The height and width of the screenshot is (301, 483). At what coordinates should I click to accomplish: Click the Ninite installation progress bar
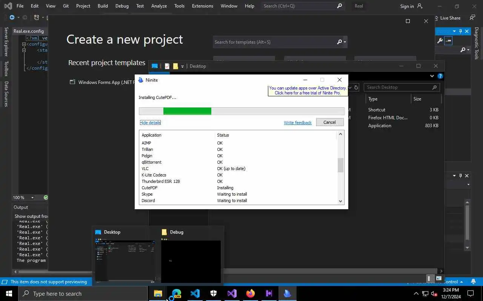(241, 111)
